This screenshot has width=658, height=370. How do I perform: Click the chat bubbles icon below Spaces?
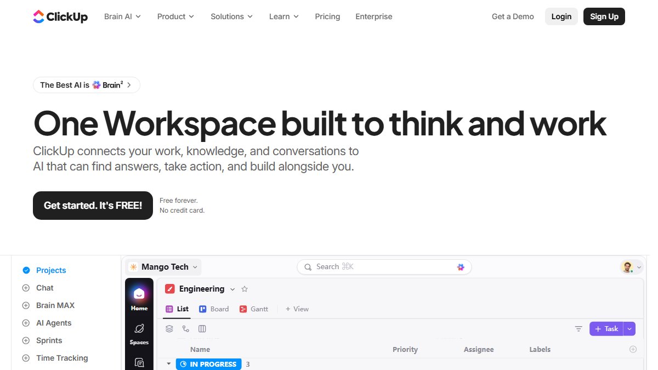pyautogui.click(x=139, y=362)
